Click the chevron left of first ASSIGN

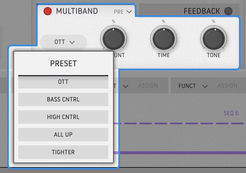click(x=126, y=86)
